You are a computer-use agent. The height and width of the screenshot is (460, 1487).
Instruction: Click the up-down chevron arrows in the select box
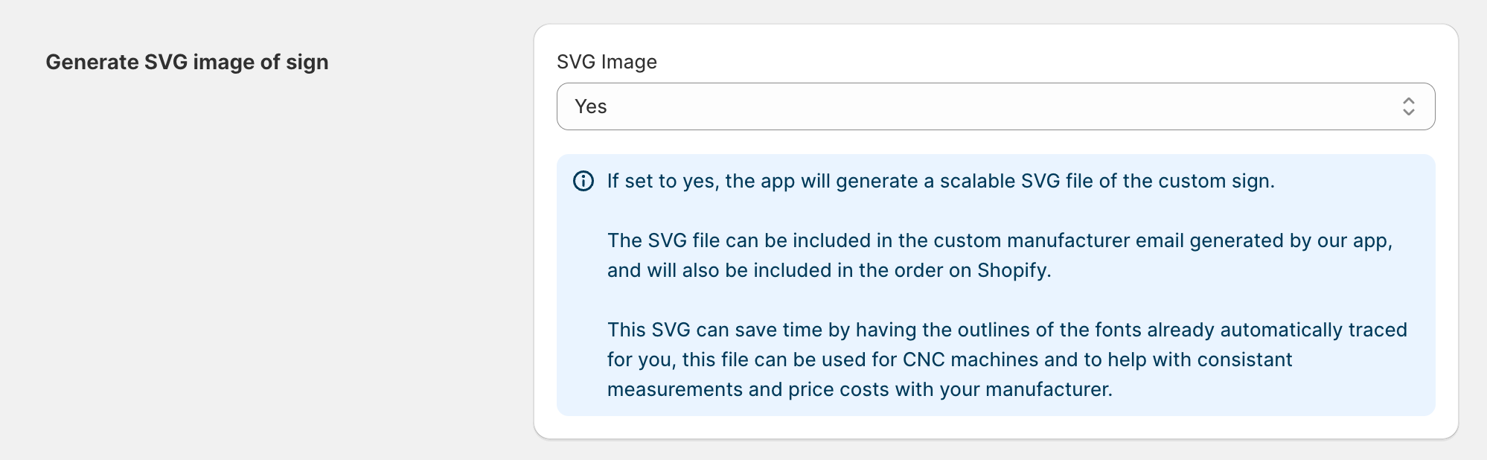coord(1408,106)
